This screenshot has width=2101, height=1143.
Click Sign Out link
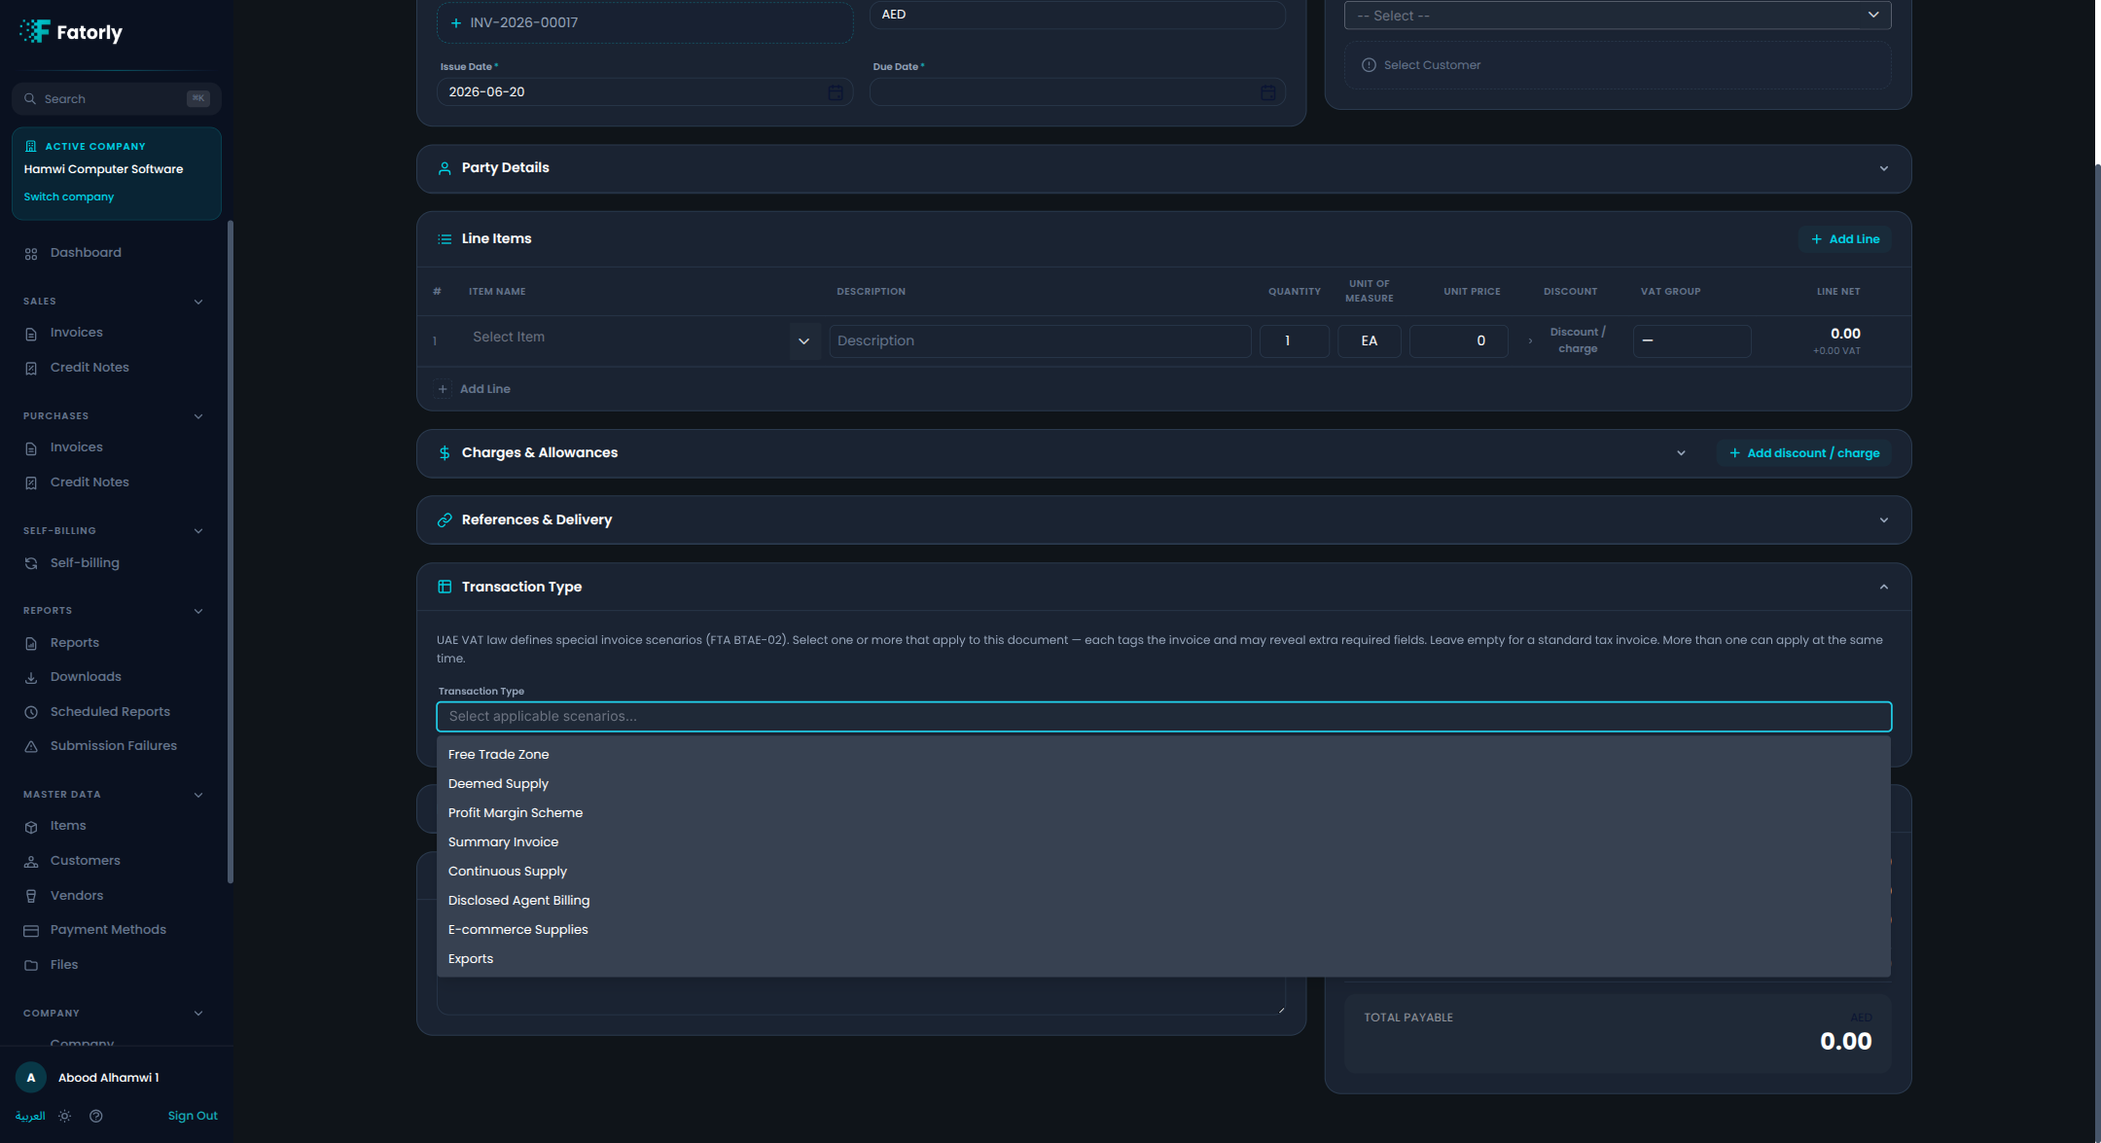click(x=193, y=1116)
